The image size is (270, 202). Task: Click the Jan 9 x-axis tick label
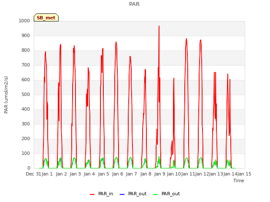pos(159,174)
